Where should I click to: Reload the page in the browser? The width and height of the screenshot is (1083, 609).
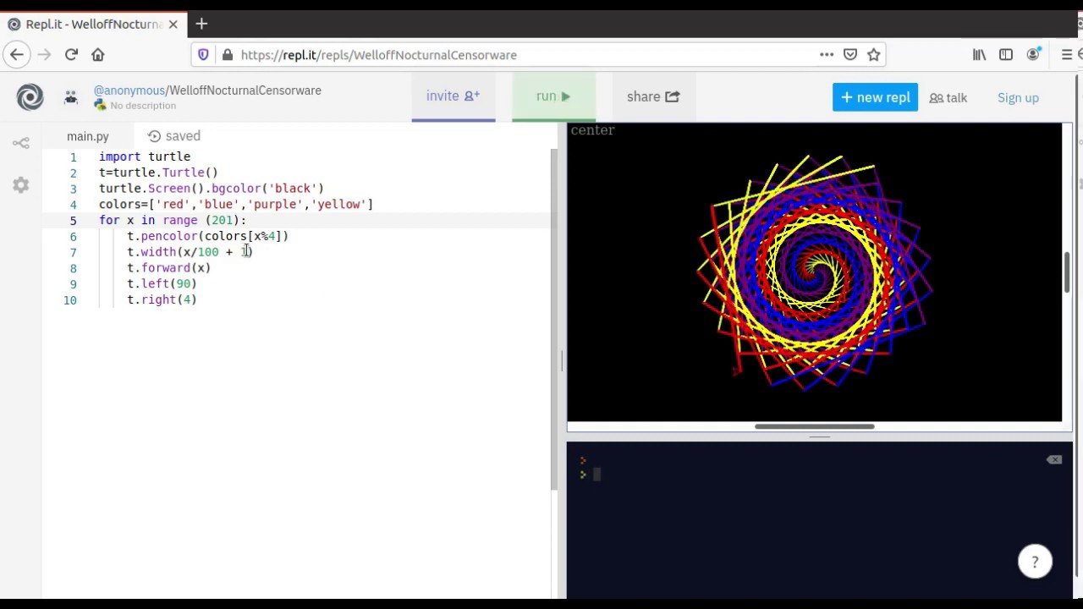point(71,55)
